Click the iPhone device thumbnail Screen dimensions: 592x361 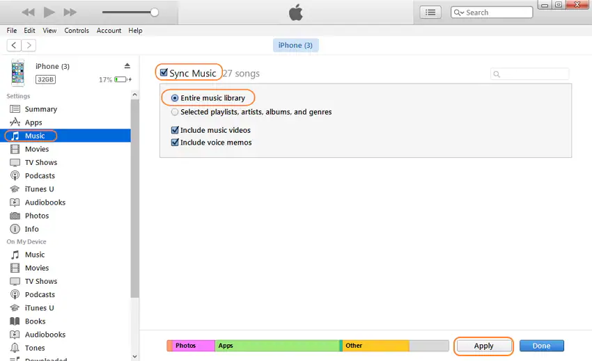tap(17, 73)
